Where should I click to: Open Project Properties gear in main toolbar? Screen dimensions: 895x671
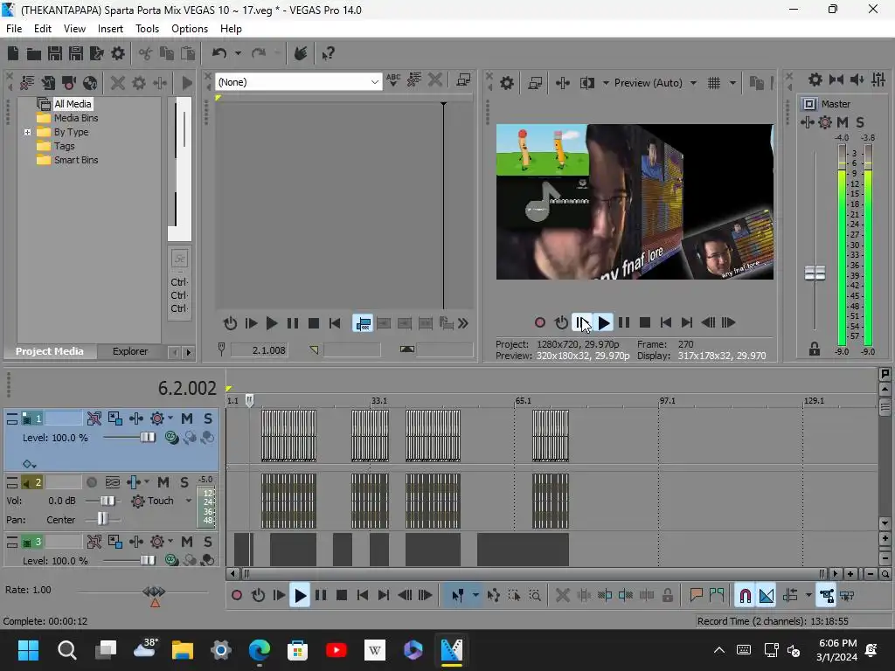pos(118,53)
